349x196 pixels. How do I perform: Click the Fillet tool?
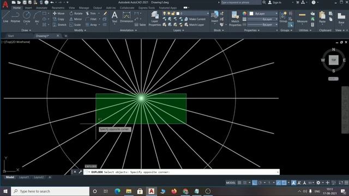pos(91,19)
